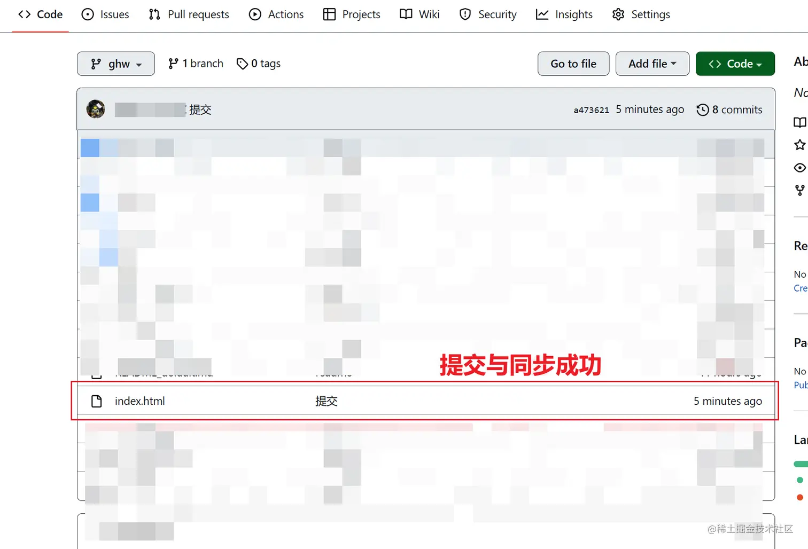The image size is (808, 549).
Task: View the 0 tags link
Action: click(x=259, y=64)
